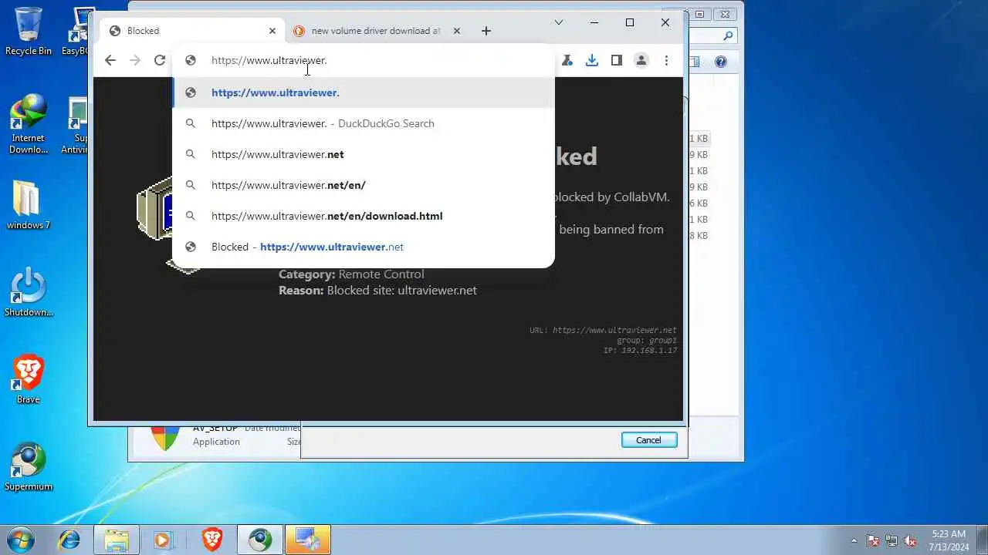Image resolution: width=988 pixels, height=555 pixels.
Task: Show hidden tray icons arrow
Action: click(x=854, y=540)
